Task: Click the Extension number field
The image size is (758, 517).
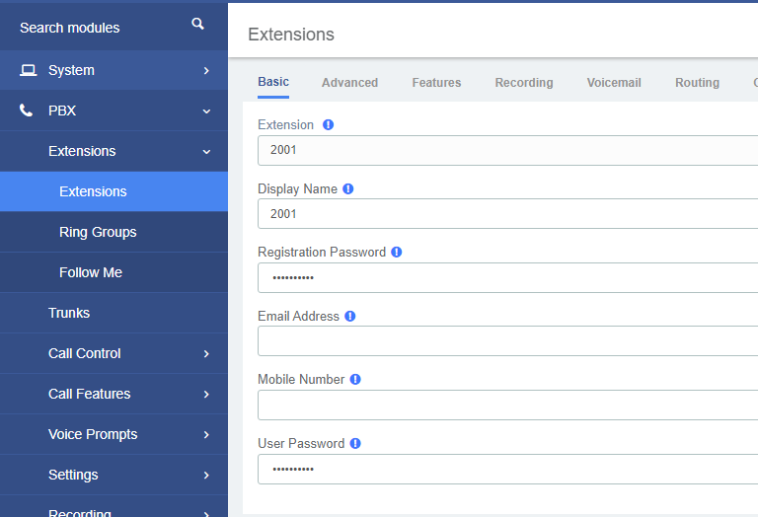Action: coord(507,150)
